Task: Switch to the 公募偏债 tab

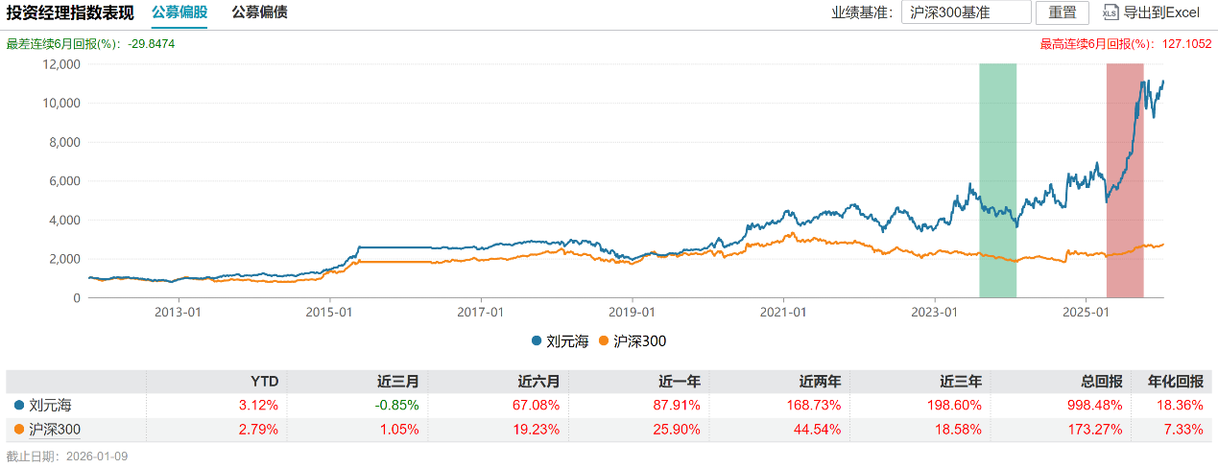Action: point(259,12)
